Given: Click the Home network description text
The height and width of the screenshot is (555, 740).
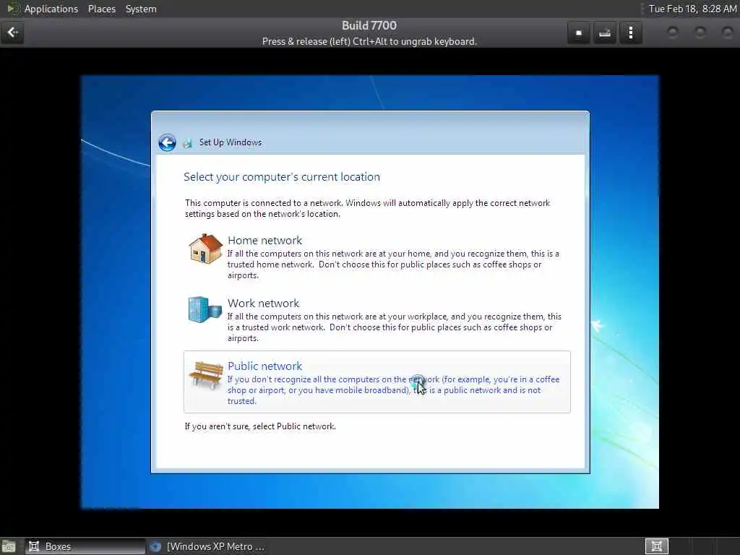Looking at the screenshot, I should (393, 264).
